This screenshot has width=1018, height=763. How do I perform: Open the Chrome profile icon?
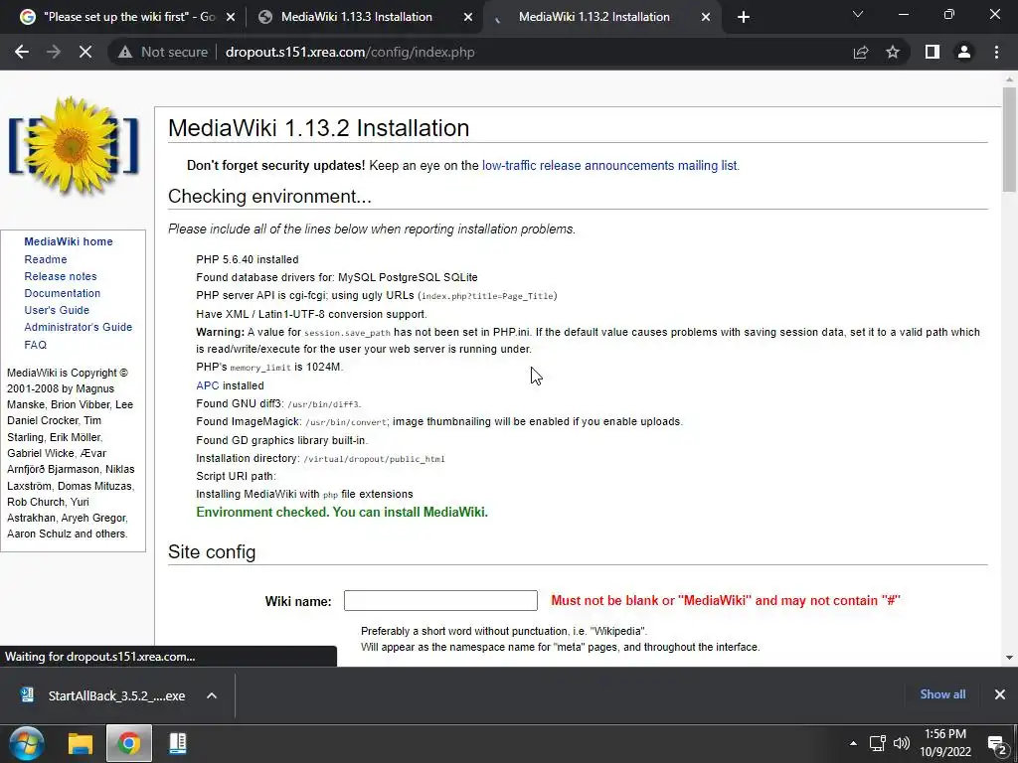pos(964,52)
